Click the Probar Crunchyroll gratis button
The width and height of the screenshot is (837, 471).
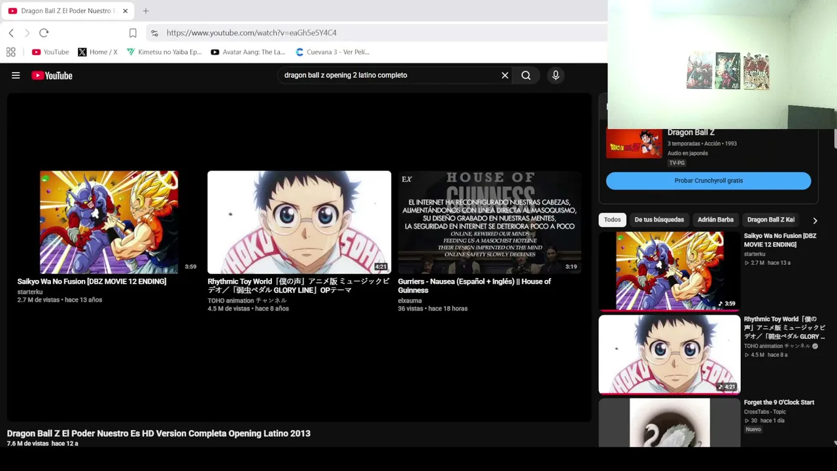click(x=708, y=181)
